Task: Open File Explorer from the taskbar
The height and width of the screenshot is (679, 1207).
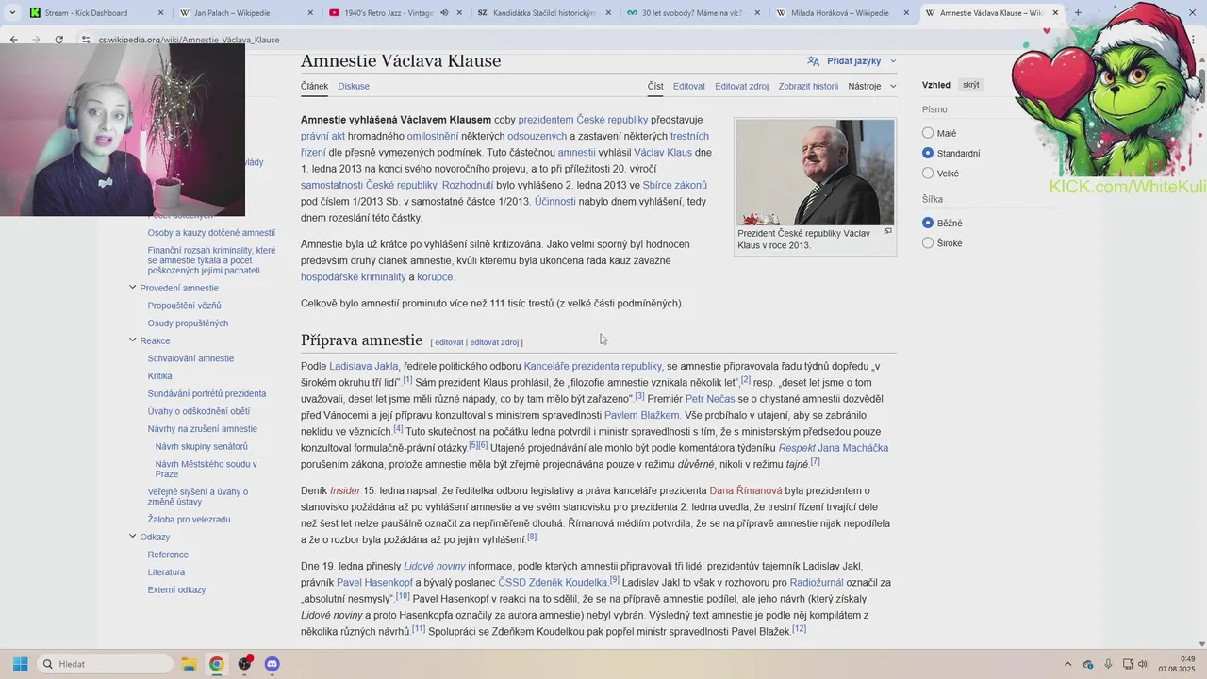Action: click(x=188, y=664)
